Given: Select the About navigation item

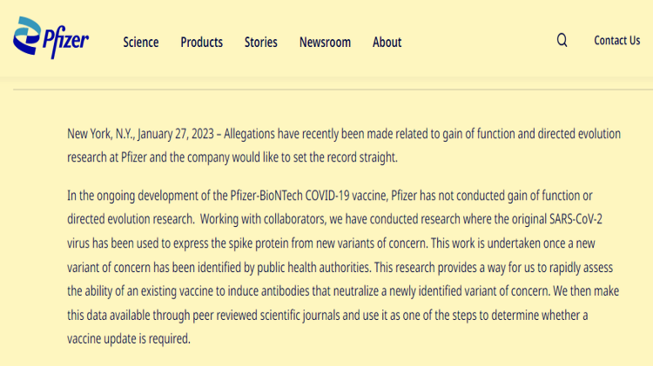Looking at the screenshot, I should (387, 42).
